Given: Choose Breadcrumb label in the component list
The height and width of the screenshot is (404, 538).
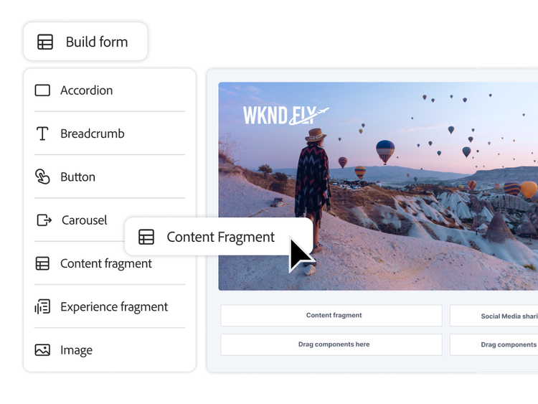Looking at the screenshot, I should pyautogui.click(x=92, y=133).
